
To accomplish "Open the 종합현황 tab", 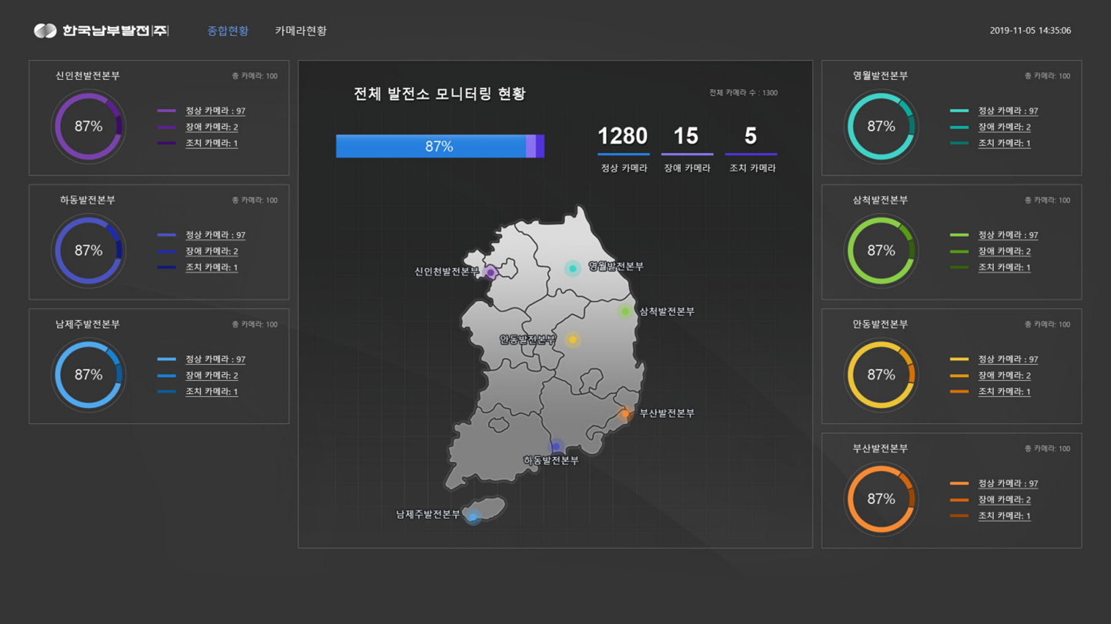I will click(228, 31).
